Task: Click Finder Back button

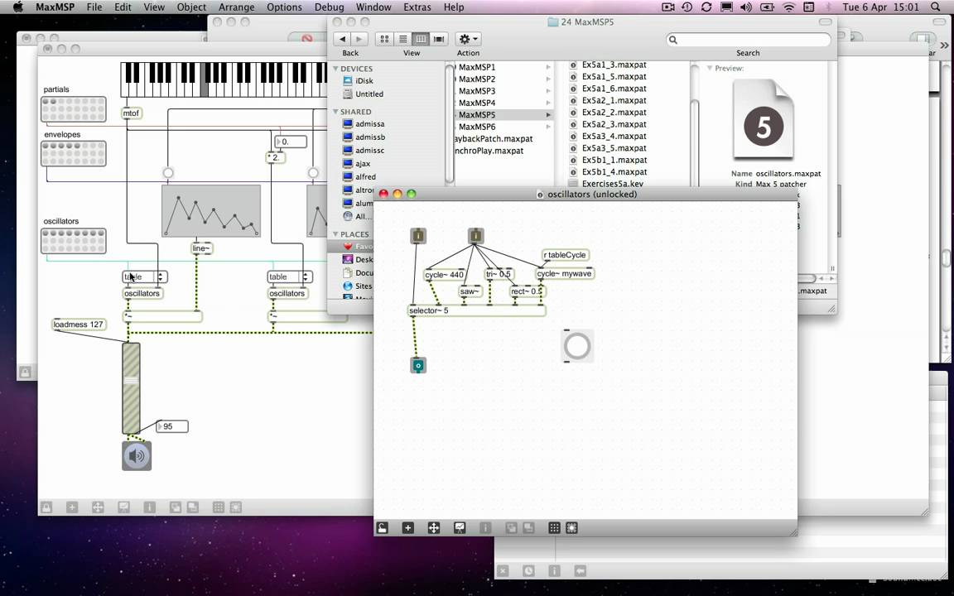Action: [342, 39]
